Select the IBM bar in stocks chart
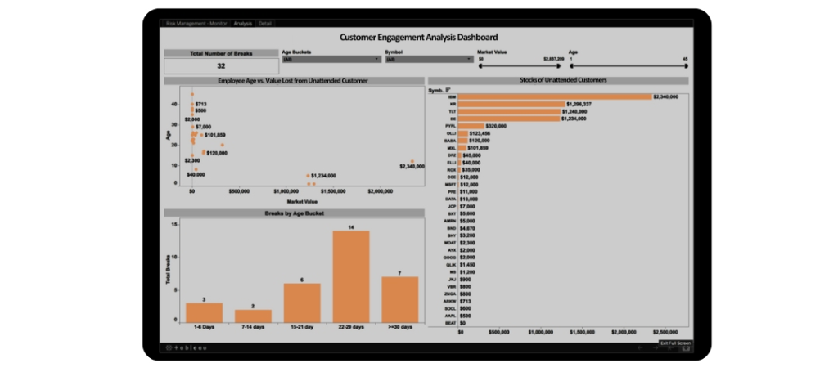Screen dimensions: 838x372 554,96
